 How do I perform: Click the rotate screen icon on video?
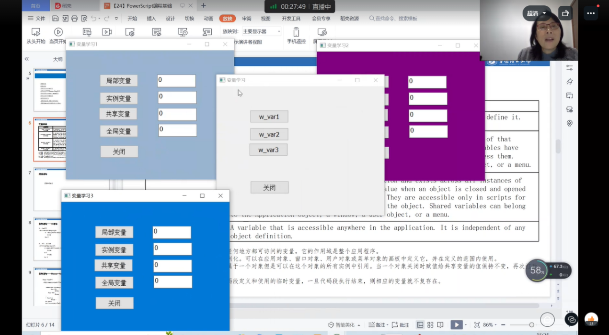point(565,13)
